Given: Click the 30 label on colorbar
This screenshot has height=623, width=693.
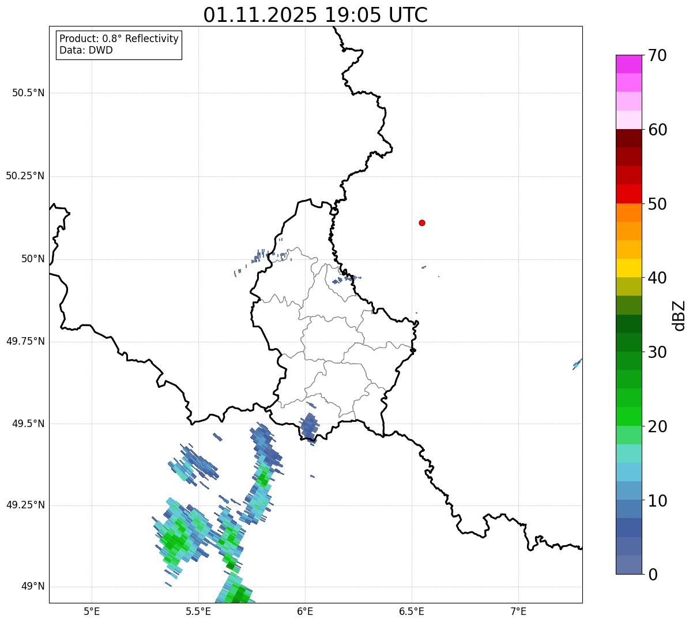Looking at the screenshot, I should pyautogui.click(x=657, y=352).
